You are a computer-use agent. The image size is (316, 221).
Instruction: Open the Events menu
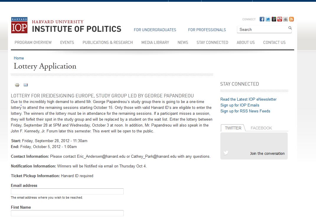pyautogui.click(x=67, y=42)
